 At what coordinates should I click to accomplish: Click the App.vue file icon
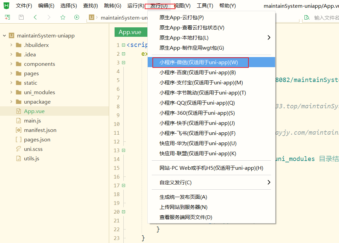[x=19, y=111]
